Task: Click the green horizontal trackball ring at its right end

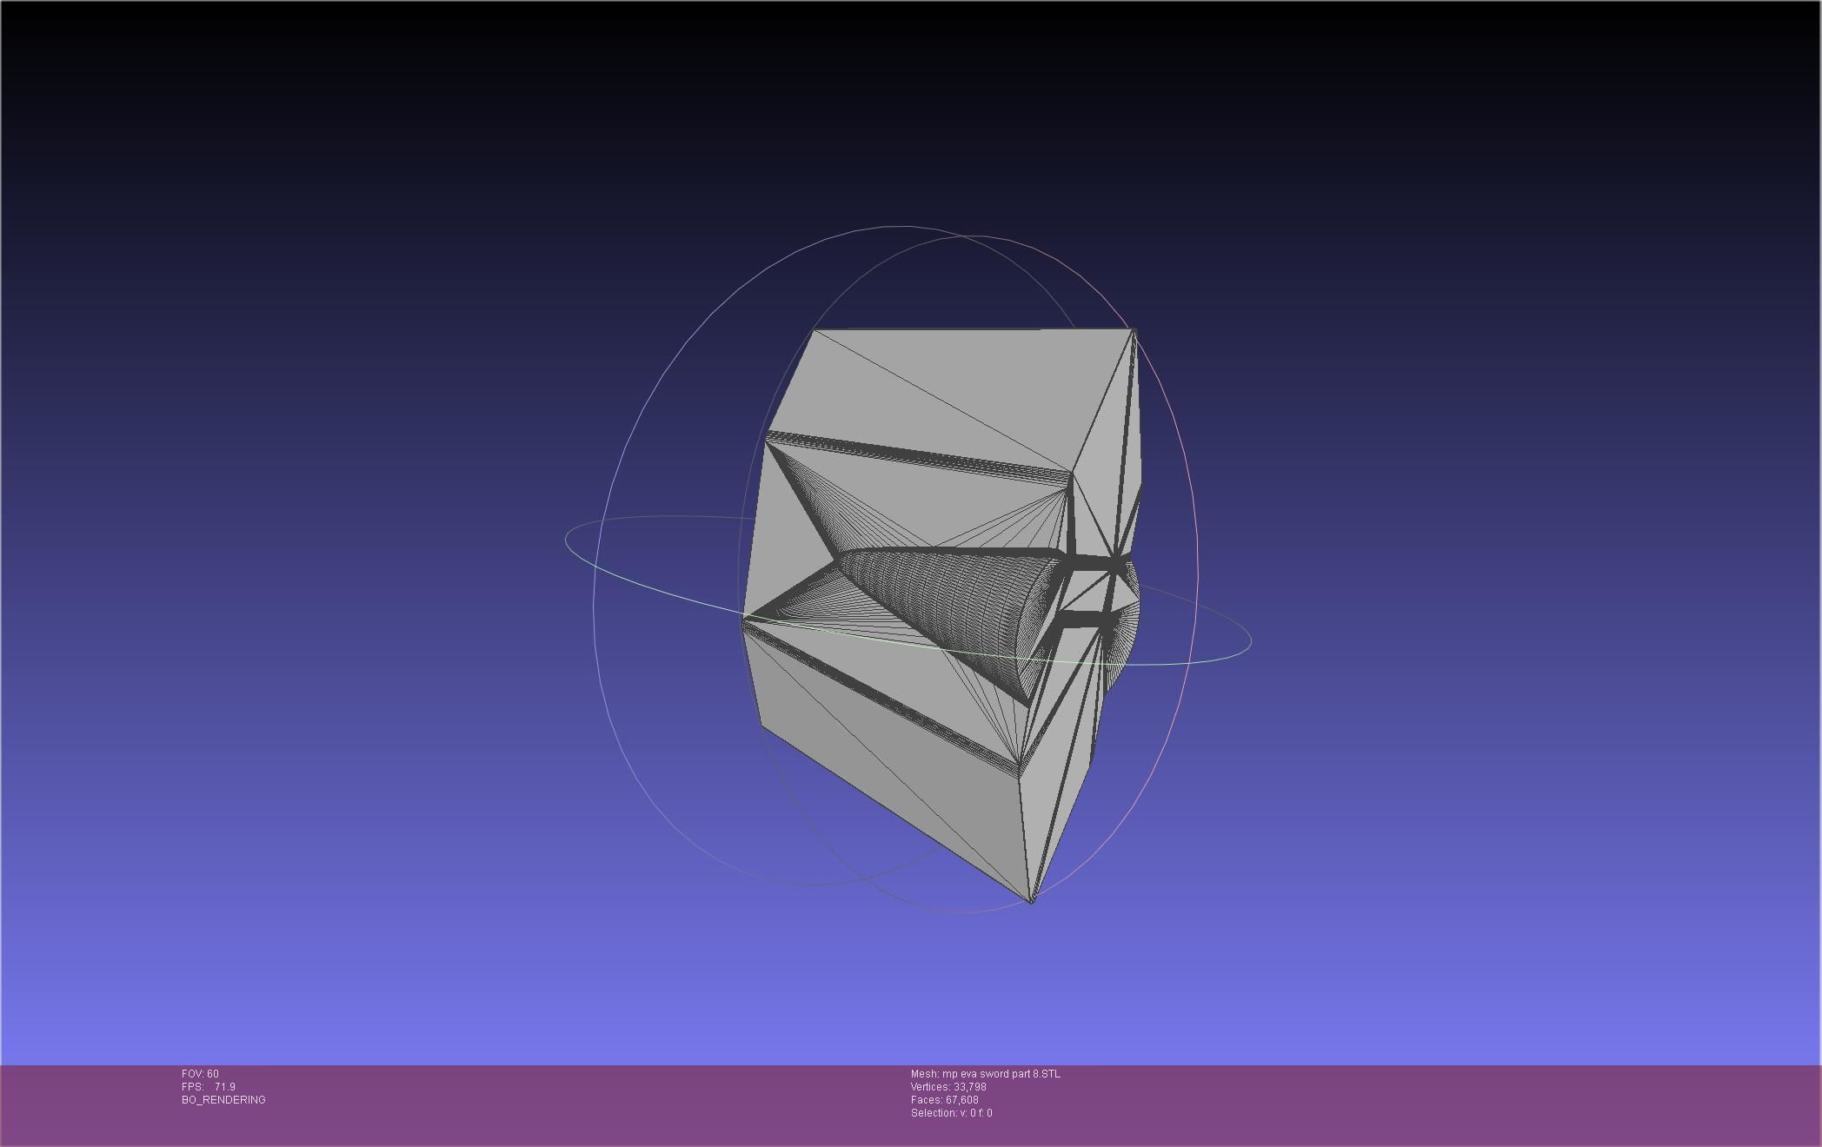Action: (1250, 641)
